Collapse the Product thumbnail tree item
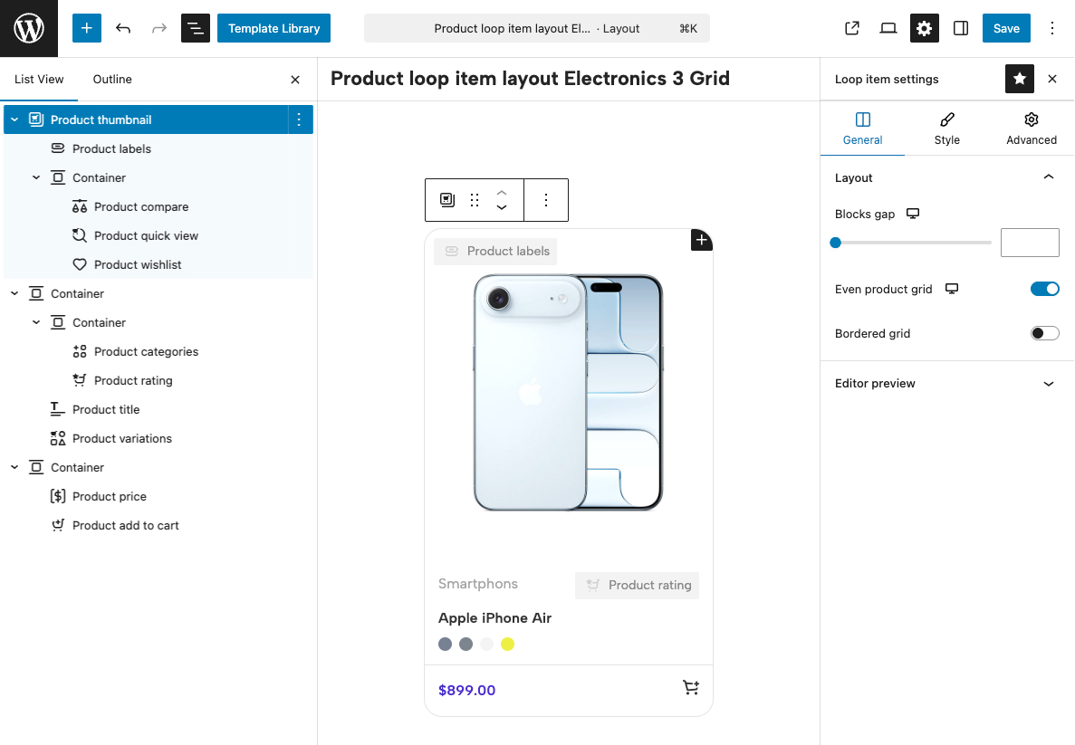This screenshot has width=1075, height=745. [x=14, y=119]
